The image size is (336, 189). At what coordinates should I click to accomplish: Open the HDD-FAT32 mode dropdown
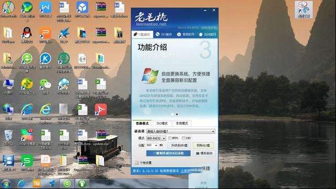coord(156,138)
